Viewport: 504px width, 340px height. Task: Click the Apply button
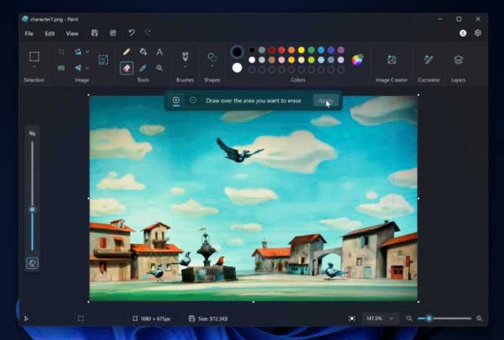coord(326,101)
